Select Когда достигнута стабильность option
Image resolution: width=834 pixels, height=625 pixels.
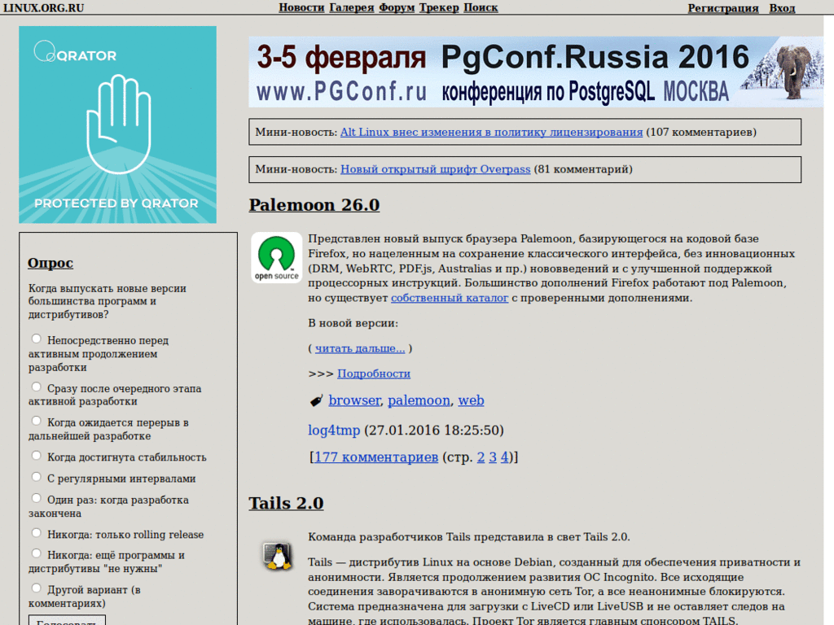[36, 456]
